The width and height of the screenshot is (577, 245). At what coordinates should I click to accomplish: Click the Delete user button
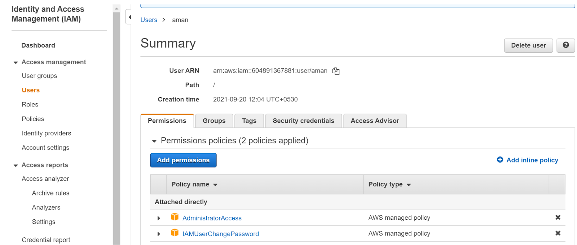[x=528, y=45]
